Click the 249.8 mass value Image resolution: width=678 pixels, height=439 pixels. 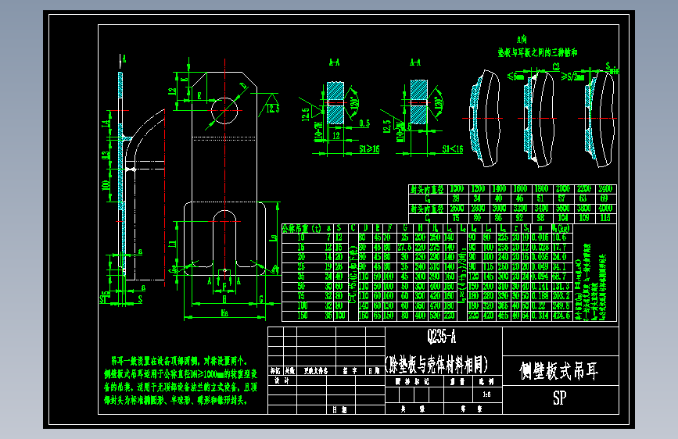tap(561, 306)
